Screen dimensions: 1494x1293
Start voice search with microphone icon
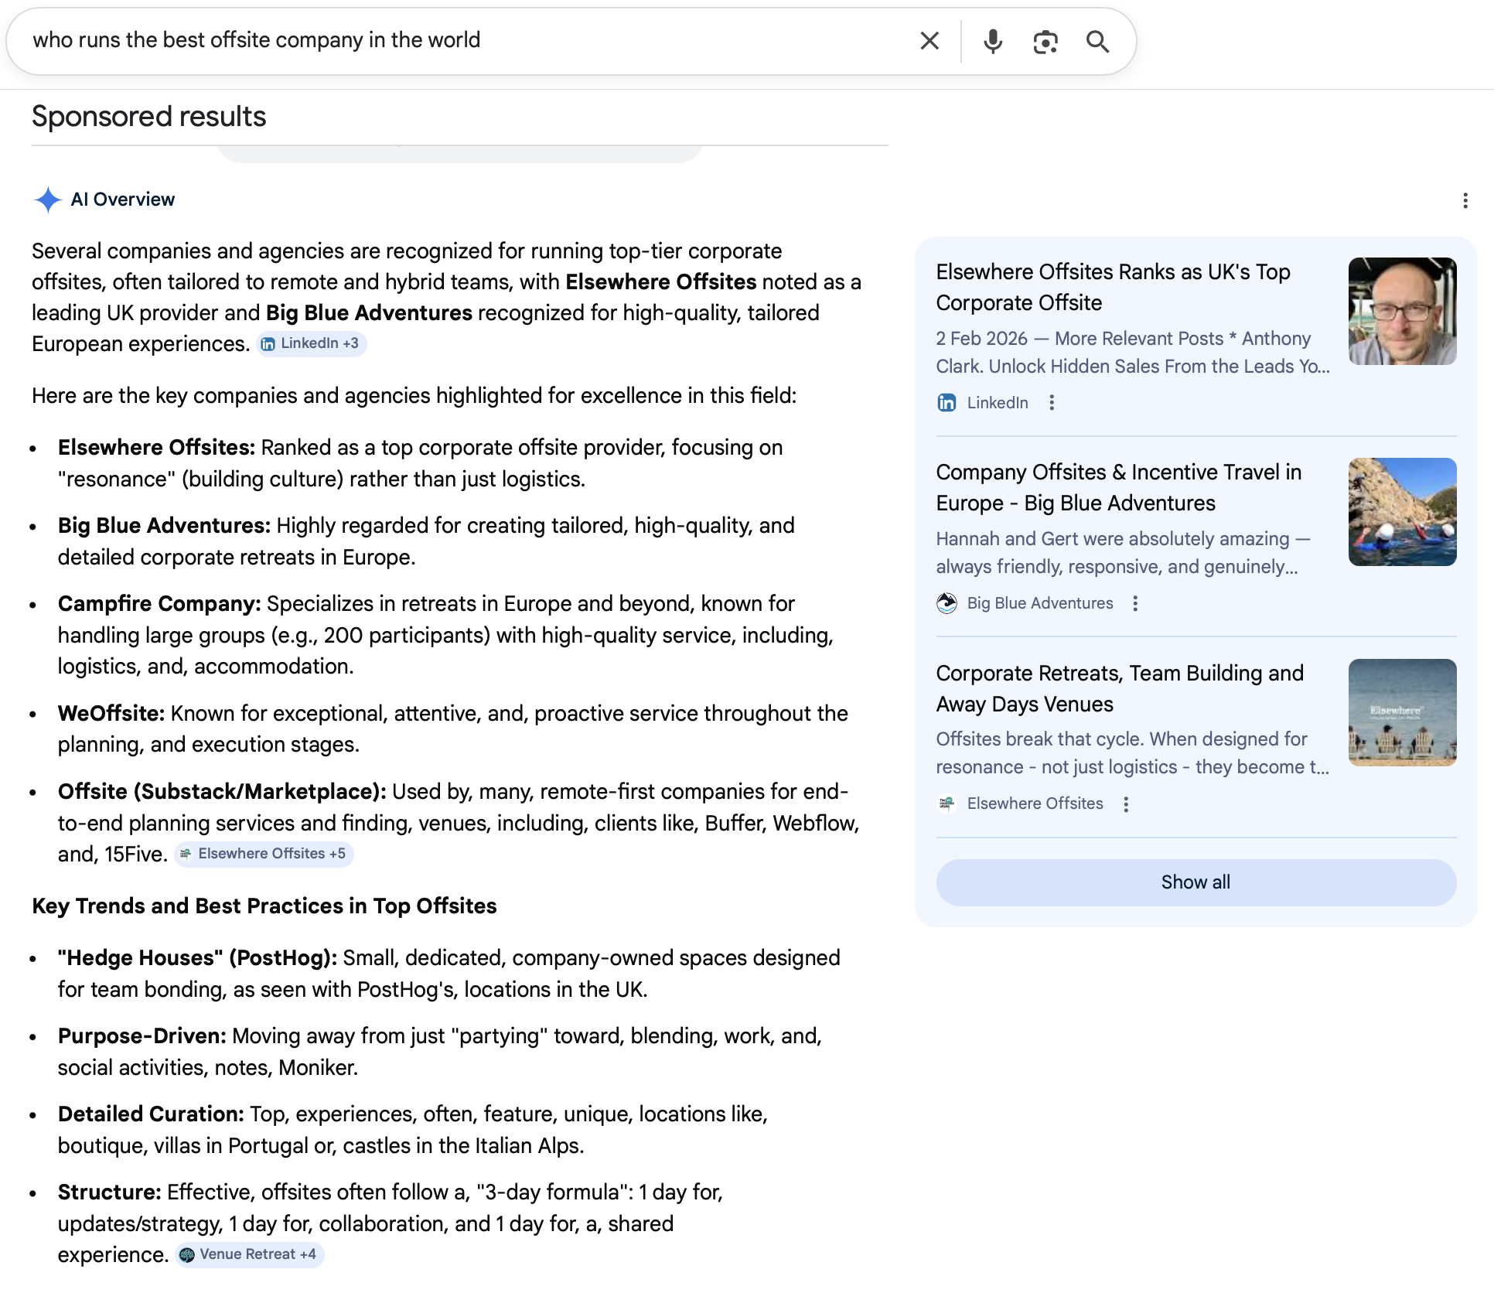tap(993, 41)
